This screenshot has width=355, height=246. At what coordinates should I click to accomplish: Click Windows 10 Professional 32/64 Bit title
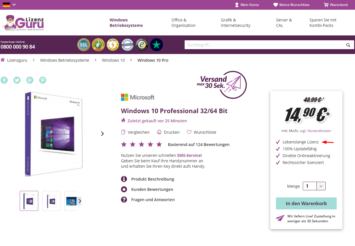coord(174,111)
